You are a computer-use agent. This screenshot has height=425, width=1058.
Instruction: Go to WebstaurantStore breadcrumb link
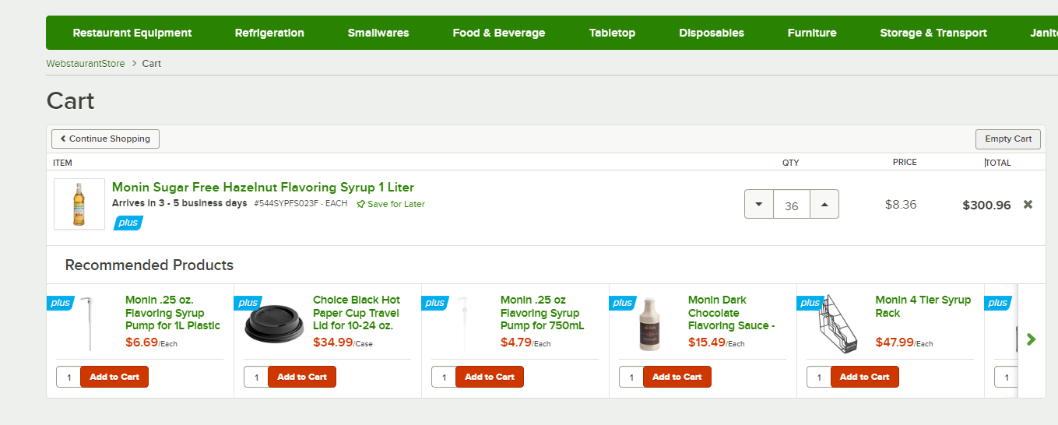pyautogui.click(x=86, y=63)
